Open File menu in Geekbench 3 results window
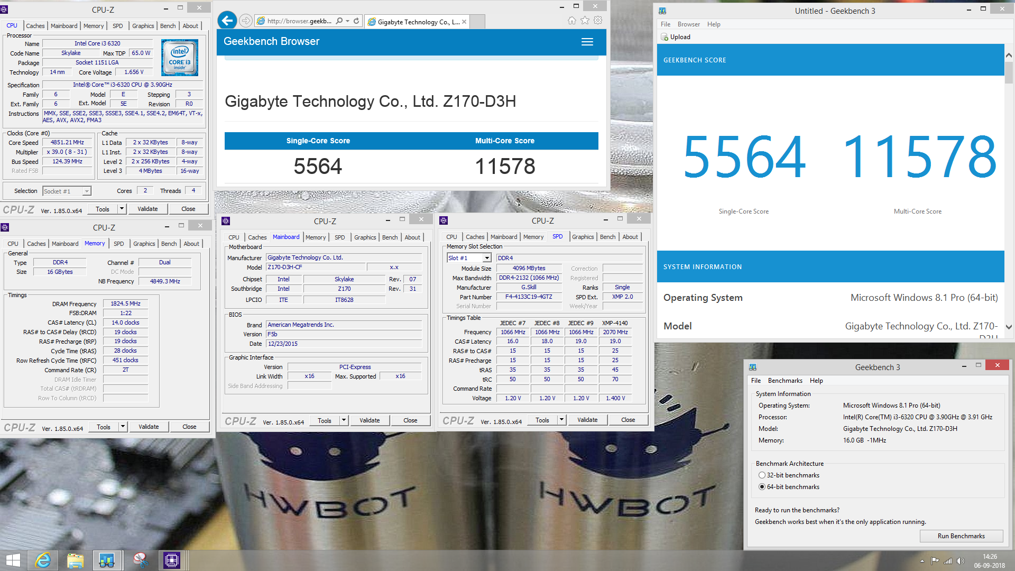Screen dimensions: 1015x571 coord(666,24)
